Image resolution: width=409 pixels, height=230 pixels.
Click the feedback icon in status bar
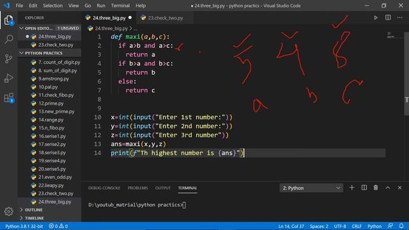390,226
